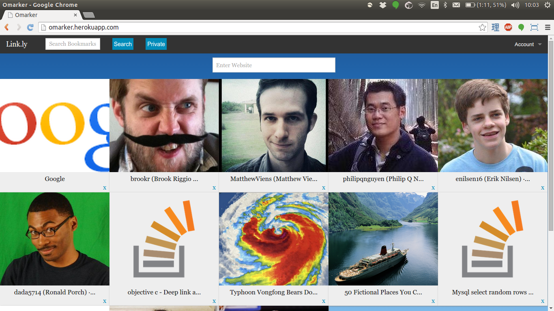Click the Mysql select random rows title

click(493, 292)
